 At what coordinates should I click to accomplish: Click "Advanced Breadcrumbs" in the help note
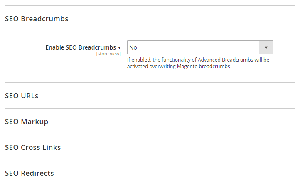[223, 60]
